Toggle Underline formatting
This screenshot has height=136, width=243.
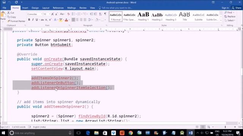coord(37,20)
